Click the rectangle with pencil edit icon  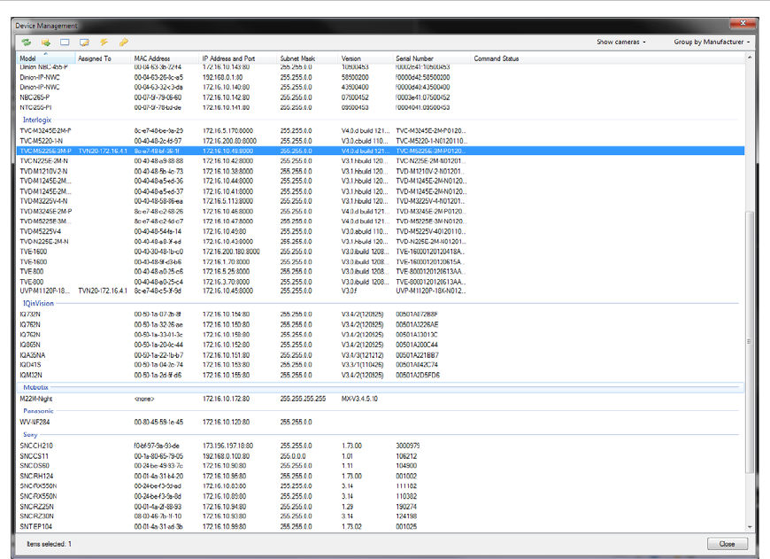pyautogui.click(x=84, y=43)
